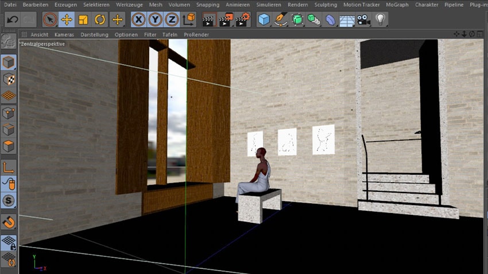Image resolution: width=488 pixels, height=274 pixels.
Task: Open the Bearbeiten menu
Action: [36, 5]
